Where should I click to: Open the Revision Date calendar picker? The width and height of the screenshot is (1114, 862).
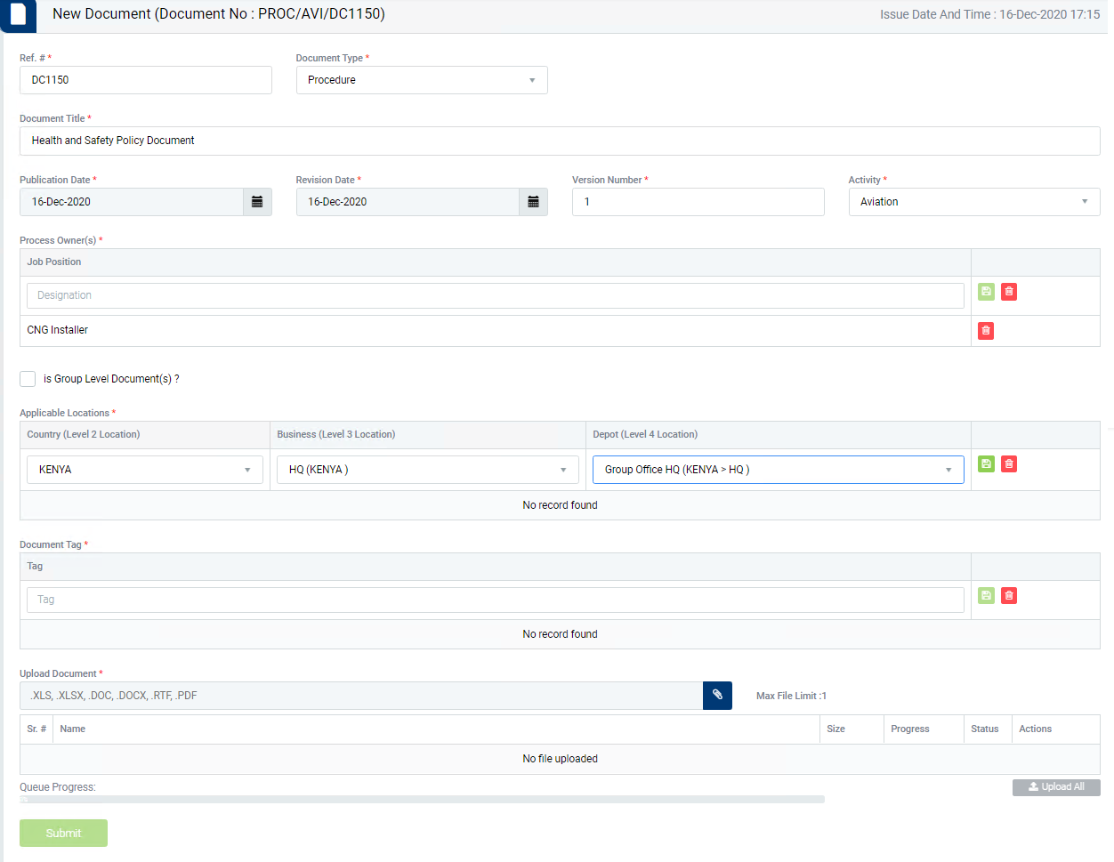click(533, 202)
